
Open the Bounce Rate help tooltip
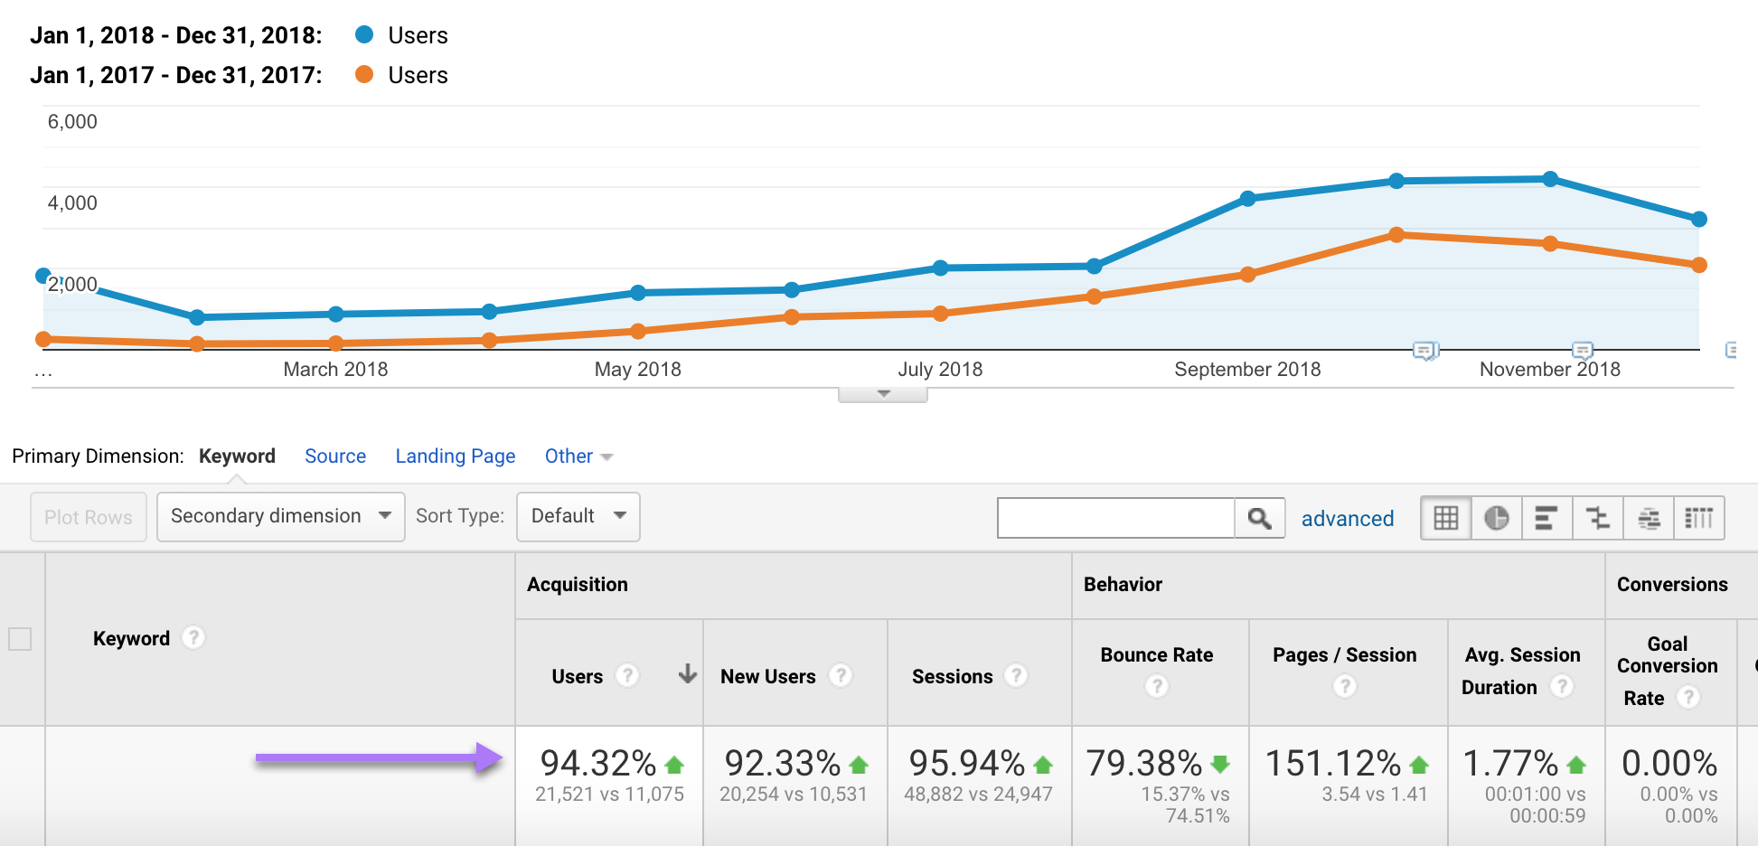[1158, 686]
